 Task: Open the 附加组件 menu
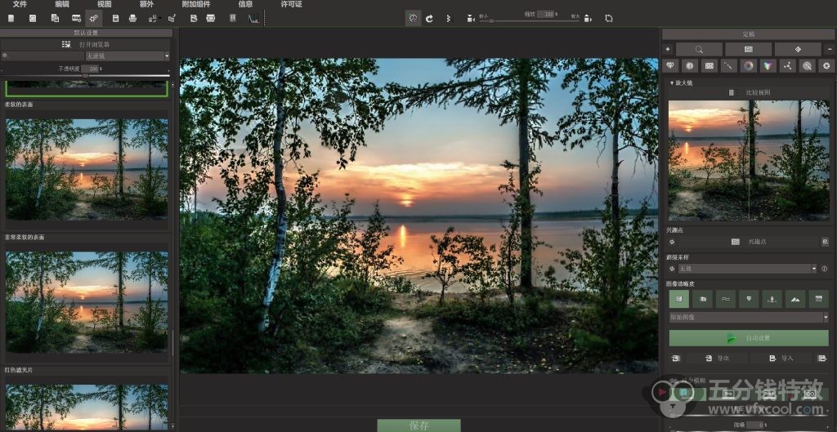(196, 4)
